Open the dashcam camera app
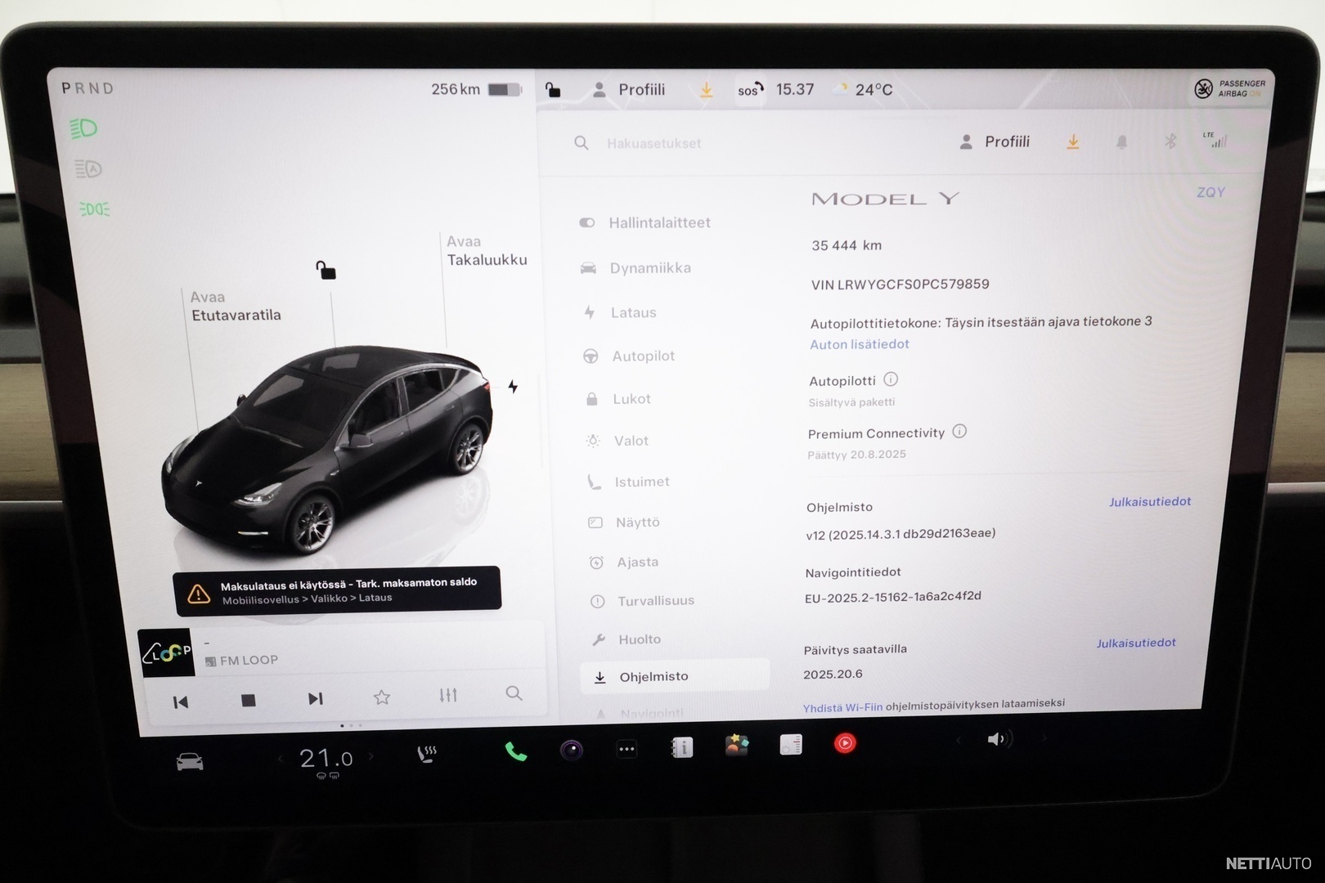Image resolution: width=1325 pixels, height=883 pixels. tap(572, 749)
